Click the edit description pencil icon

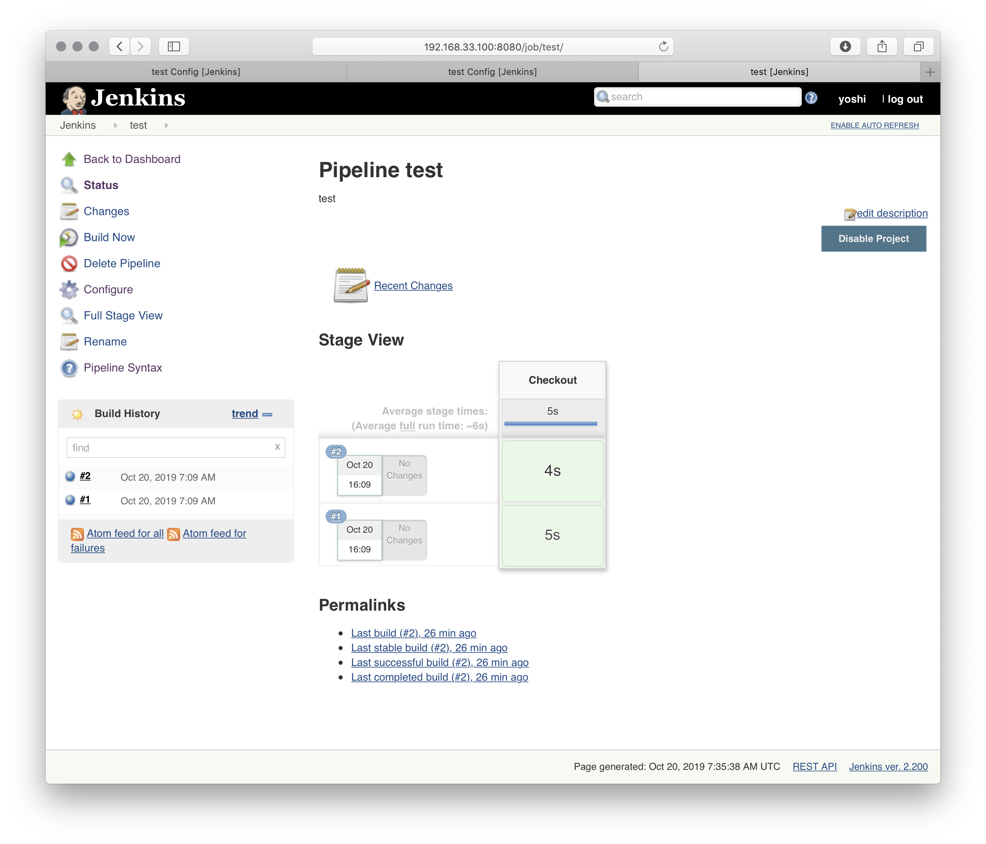pos(850,215)
